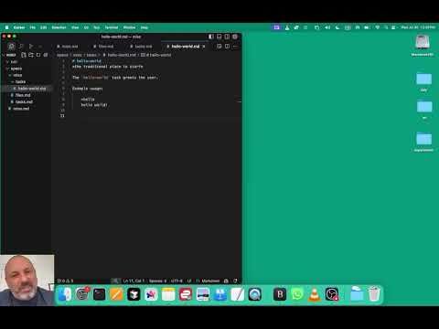Click the clock in the menu bar
439x329 pixels.
pyautogui.click(x=418, y=27)
